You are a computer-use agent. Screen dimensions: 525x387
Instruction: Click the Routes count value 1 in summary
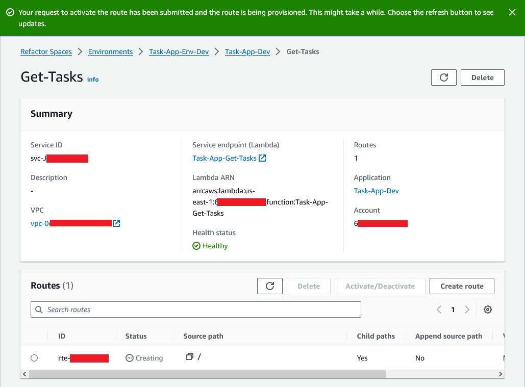point(356,158)
